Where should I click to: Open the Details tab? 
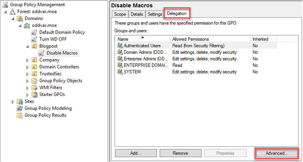(137, 14)
